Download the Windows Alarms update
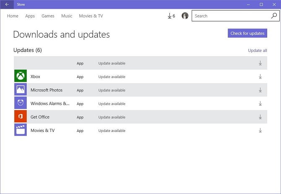The image size is (281, 194). tap(260, 103)
